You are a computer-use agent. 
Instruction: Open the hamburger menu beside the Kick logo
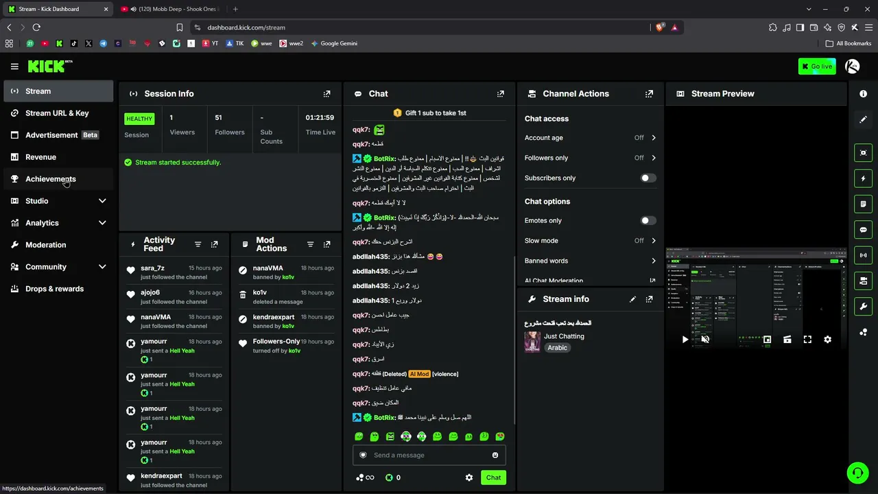[x=14, y=67]
